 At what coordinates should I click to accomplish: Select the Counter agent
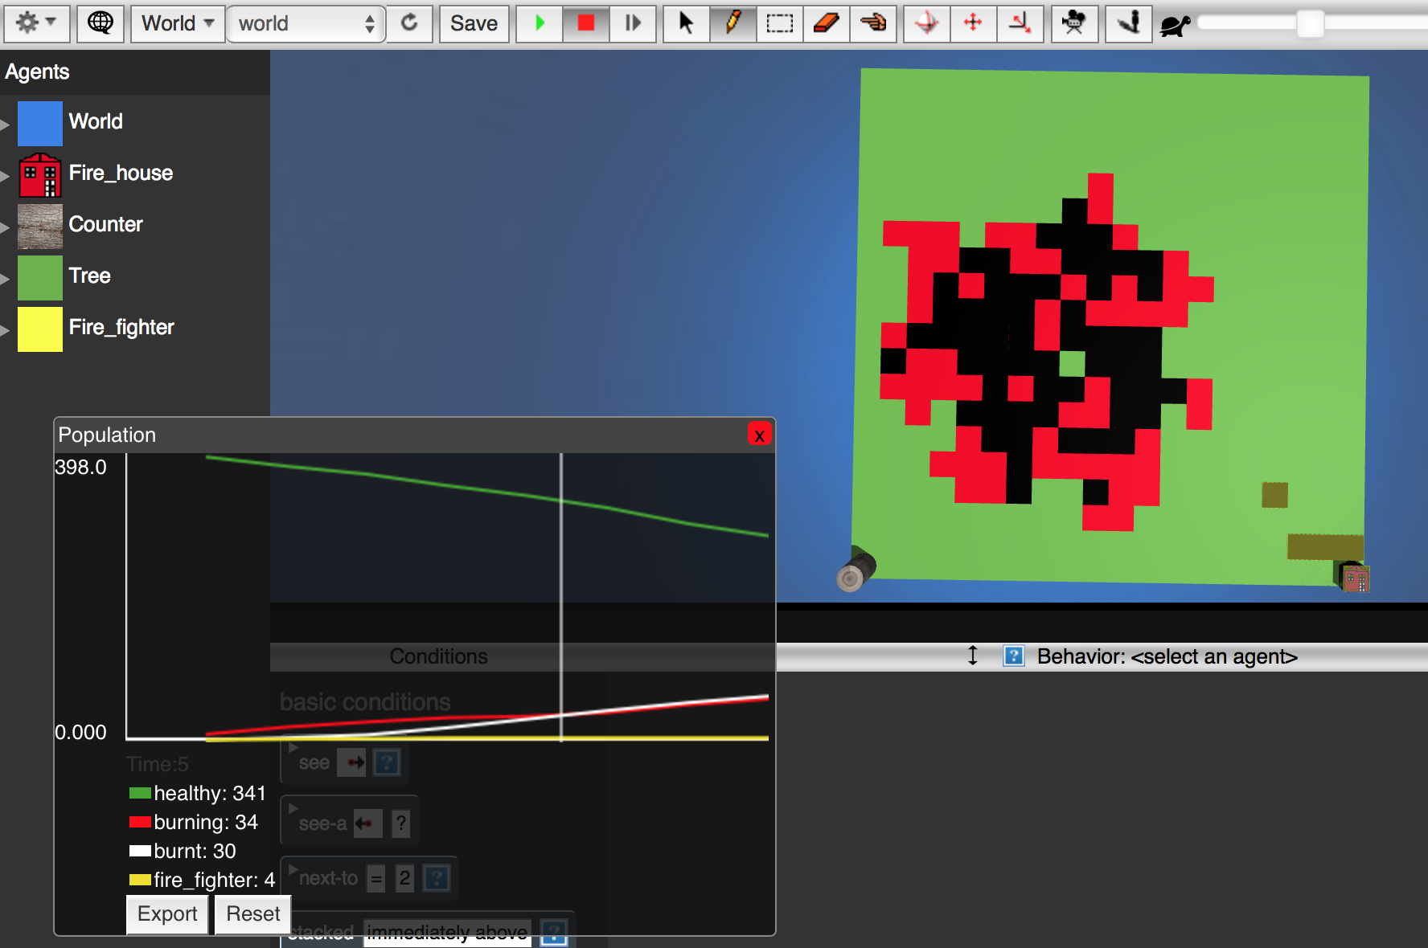click(105, 224)
